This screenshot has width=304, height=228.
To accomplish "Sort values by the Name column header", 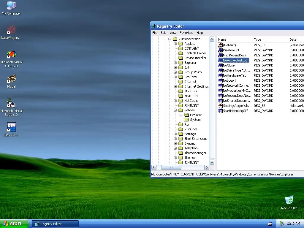I will (x=234, y=39).
